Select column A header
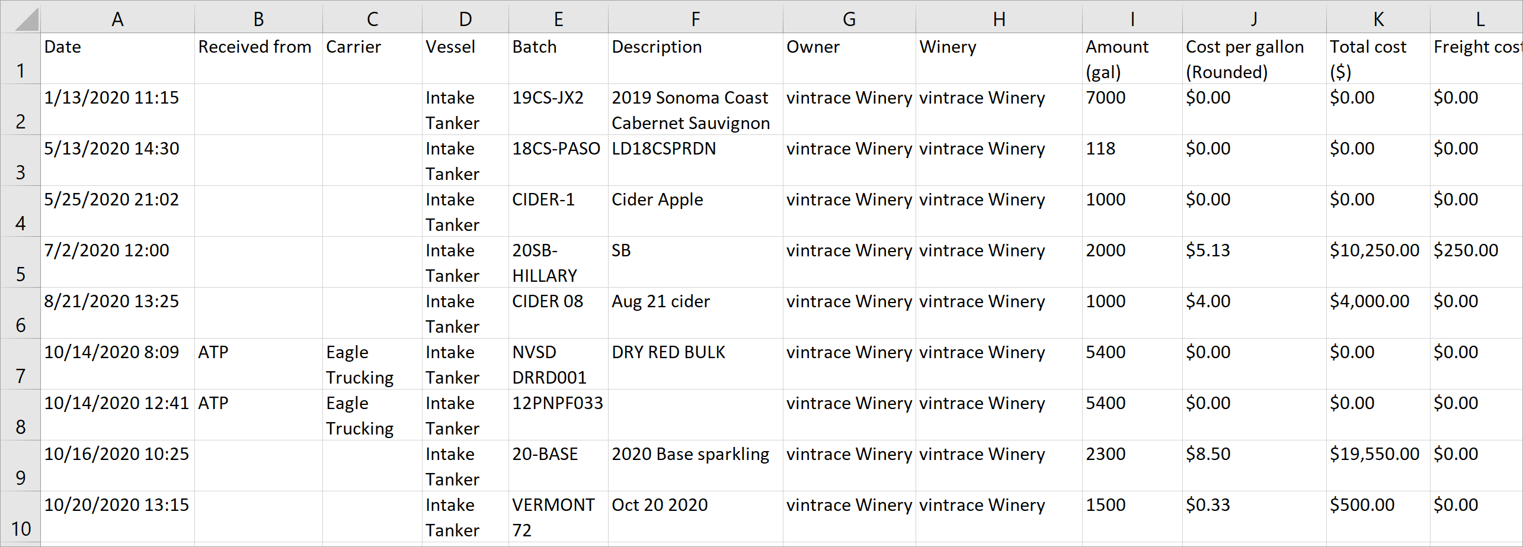This screenshot has height=547, width=1523. click(117, 18)
